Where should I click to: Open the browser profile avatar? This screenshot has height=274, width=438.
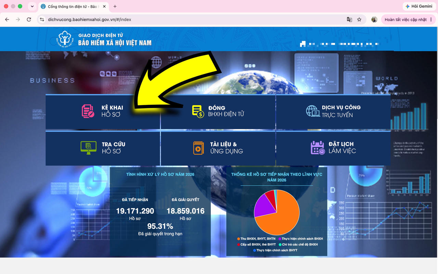374,20
